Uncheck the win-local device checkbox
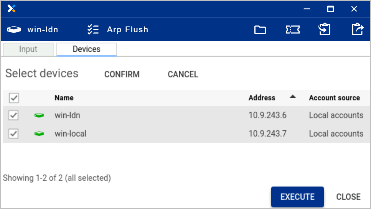The image size is (371, 209). tap(14, 134)
